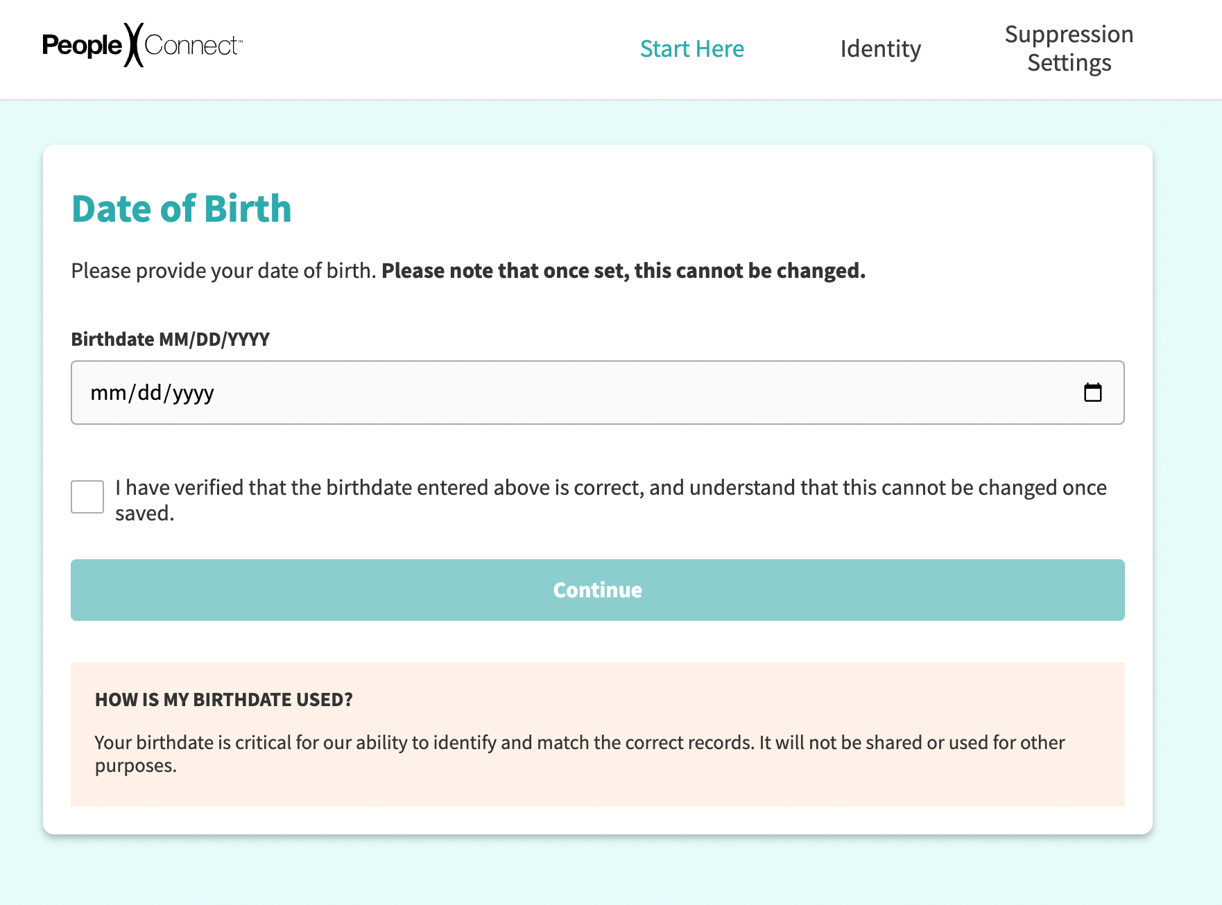Image resolution: width=1222 pixels, height=905 pixels.
Task: Click the verification statement label text
Action: 610,489
